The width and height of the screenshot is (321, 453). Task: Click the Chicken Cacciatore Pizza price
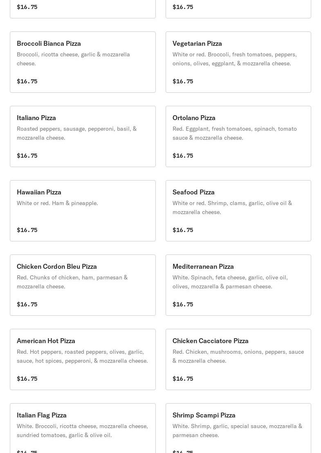pyautogui.click(x=183, y=379)
